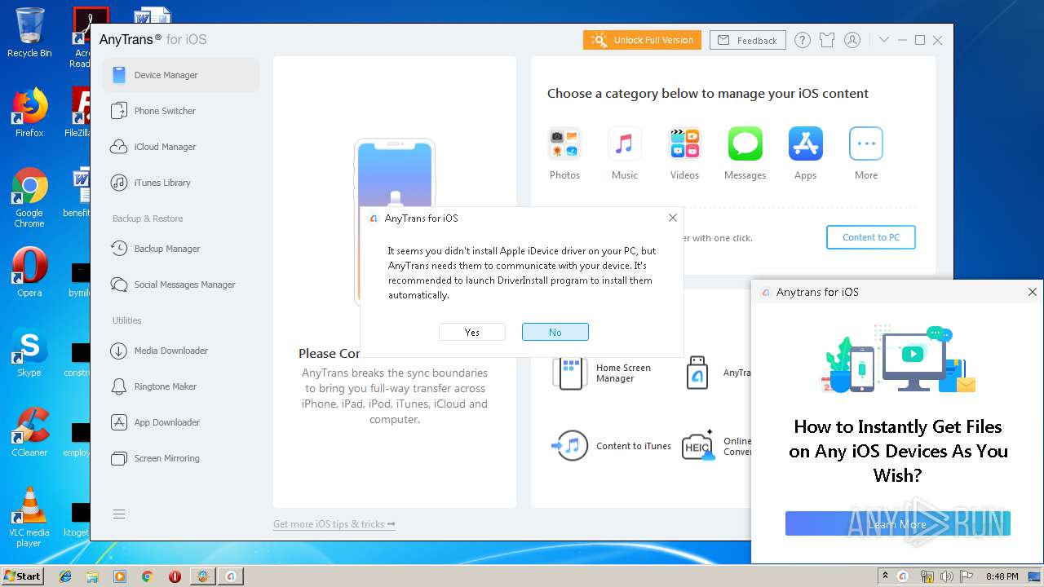Open the Feedback button
Viewport: 1044px width, 587px height.
coord(748,40)
